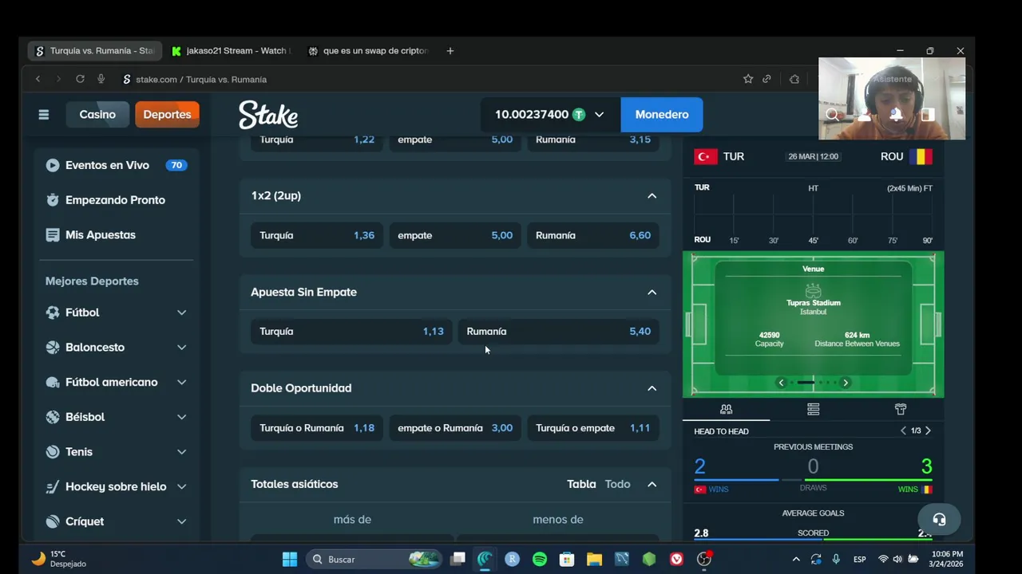The width and height of the screenshot is (1022, 574).
Task: Show hidden system tray icons
Action: [x=795, y=559]
